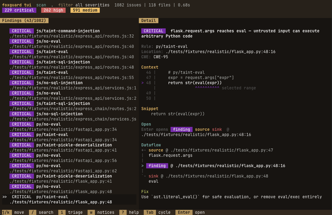
Task: Show notices via the w key hint
Action: tap(91, 212)
